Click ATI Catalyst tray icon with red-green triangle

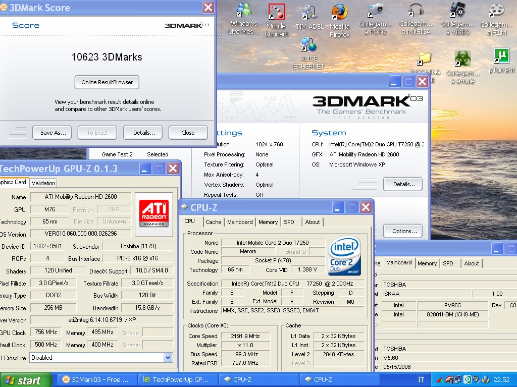[440, 380]
